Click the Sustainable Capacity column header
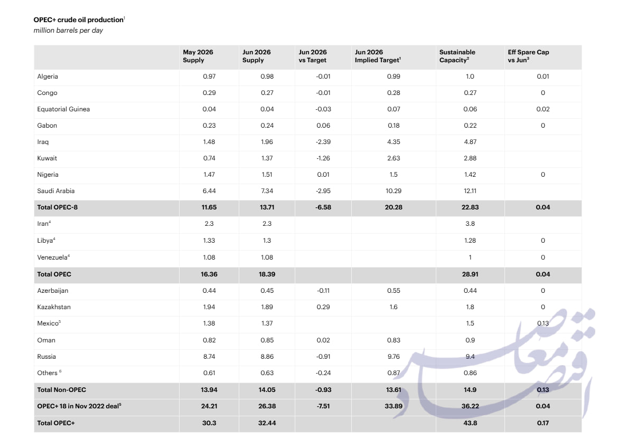The height and width of the screenshot is (440, 627). 457,56
